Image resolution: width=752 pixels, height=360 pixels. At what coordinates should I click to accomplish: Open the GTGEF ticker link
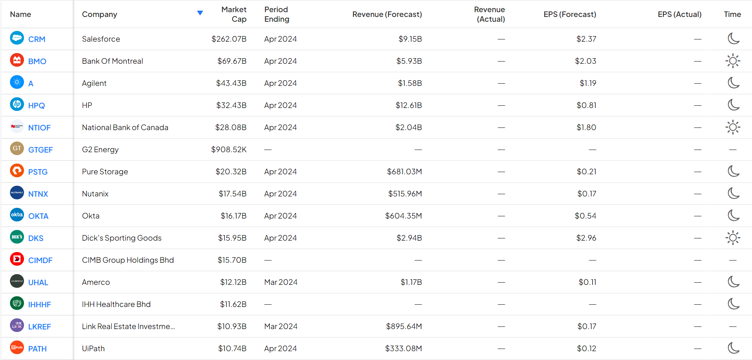coord(41,150)
